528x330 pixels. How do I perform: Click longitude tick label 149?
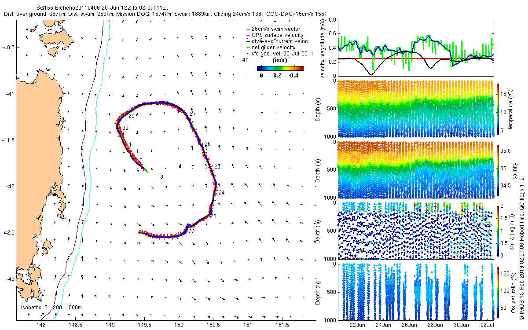tap(110, 325)
